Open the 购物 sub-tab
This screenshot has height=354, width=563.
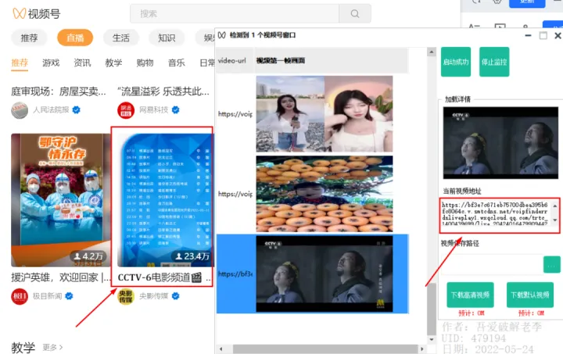click(x=145, y=63)
